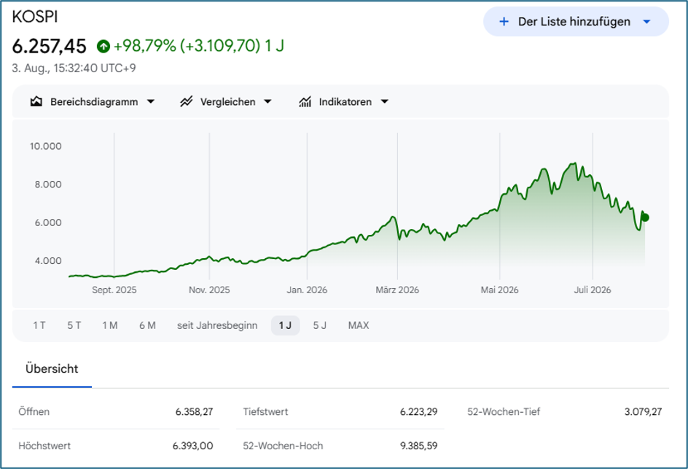688x469 pixels.
Task: Click the 10.000 y-axis label
Action: 46,146
